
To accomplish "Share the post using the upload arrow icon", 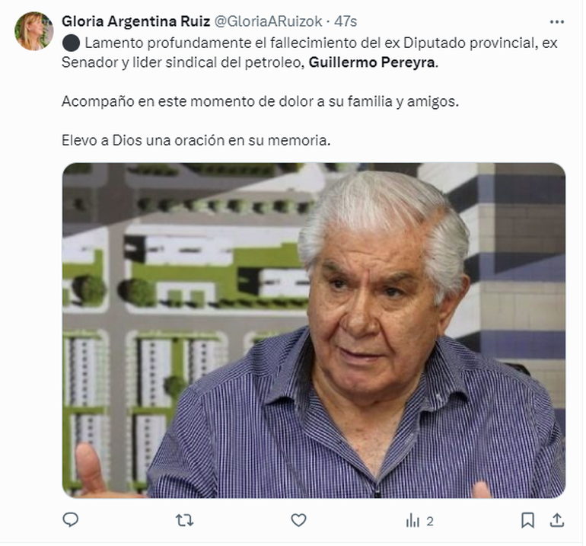I will click(x=557, y=520).
